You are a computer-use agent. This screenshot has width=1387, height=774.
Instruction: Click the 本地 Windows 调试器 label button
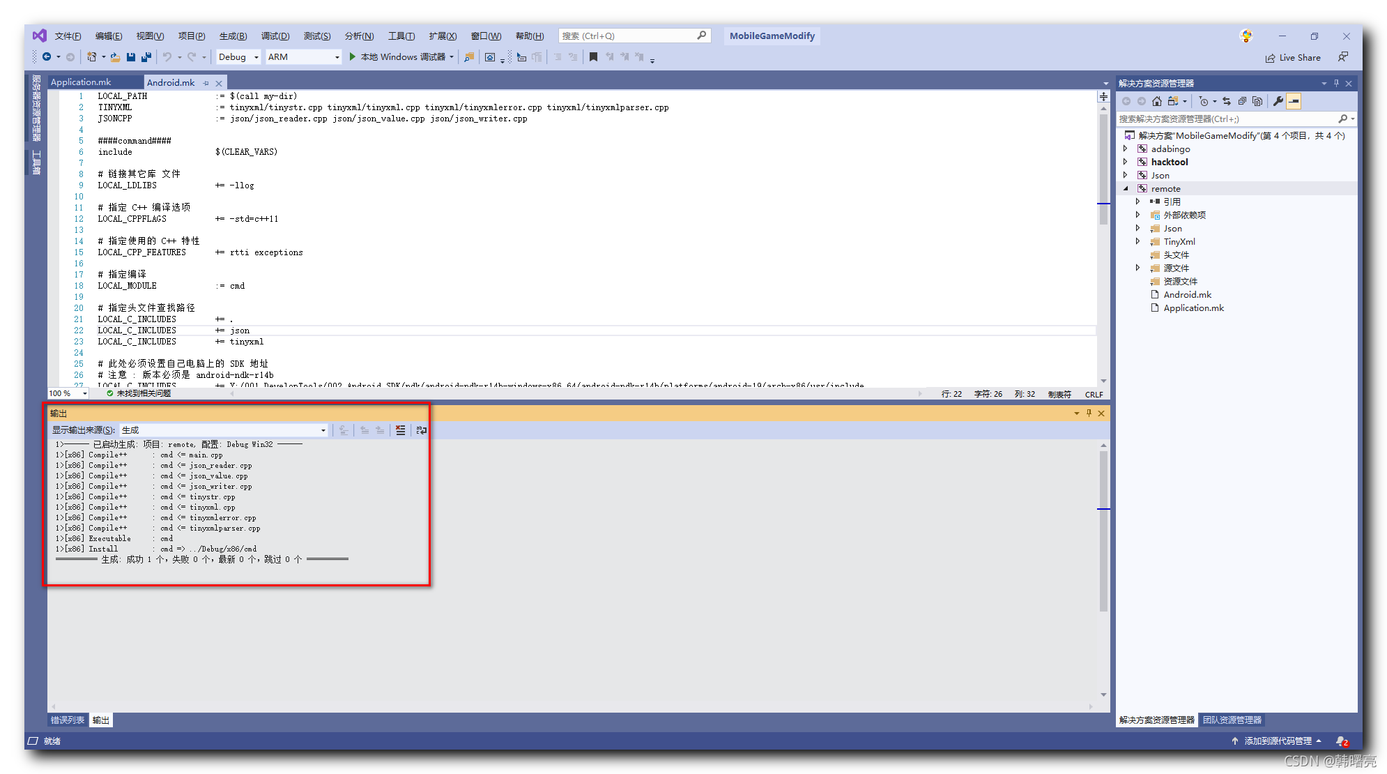point(402,57)
